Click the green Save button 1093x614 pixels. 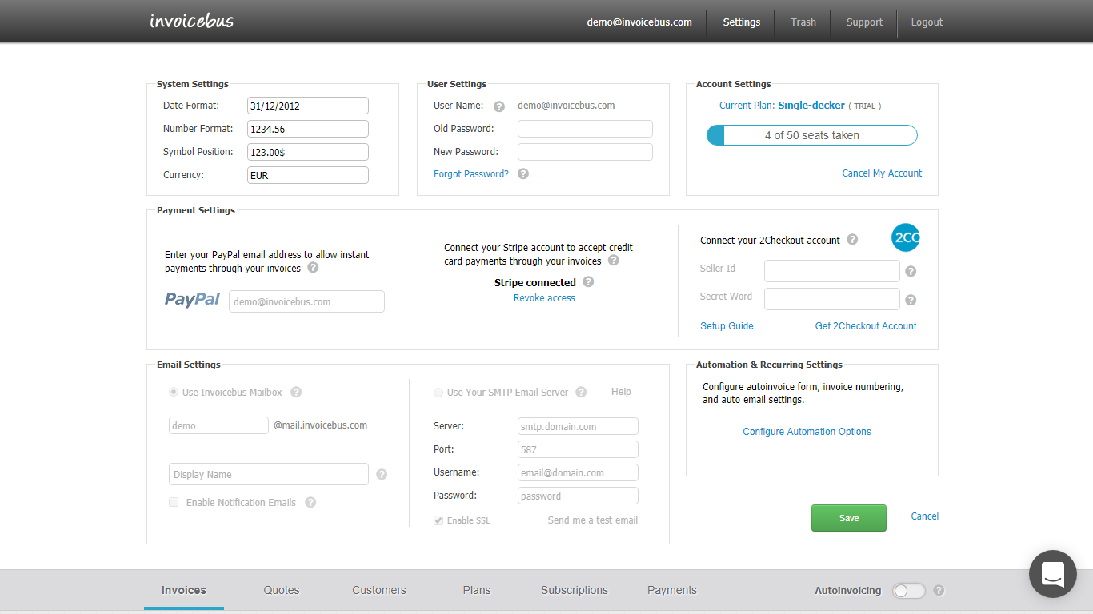(848, 517)
